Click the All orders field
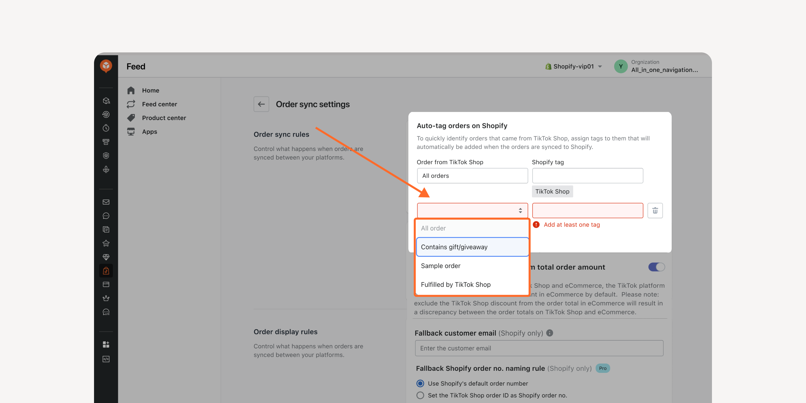Screen dimensions: 806x403 pos(472,175)
